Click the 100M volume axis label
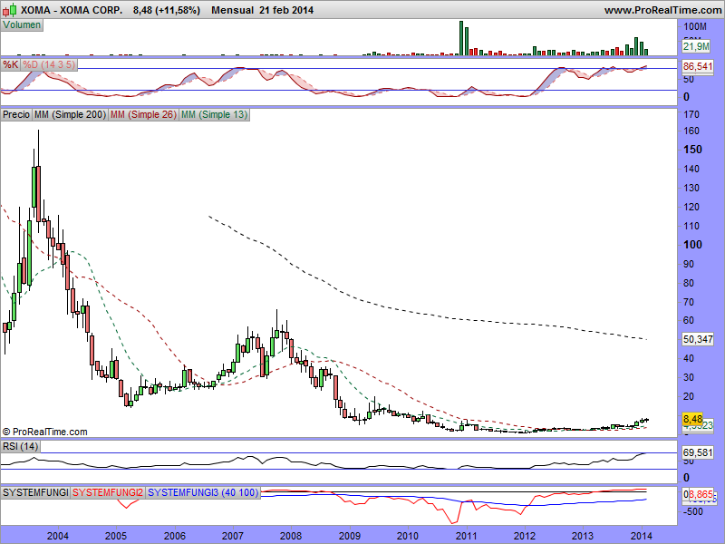 pyautogui.click(x=695, y=27)
